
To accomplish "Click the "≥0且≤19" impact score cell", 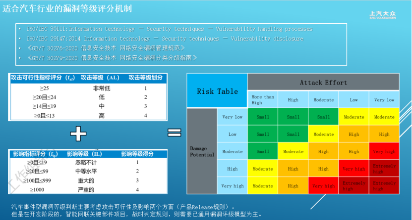I will 37,163.
